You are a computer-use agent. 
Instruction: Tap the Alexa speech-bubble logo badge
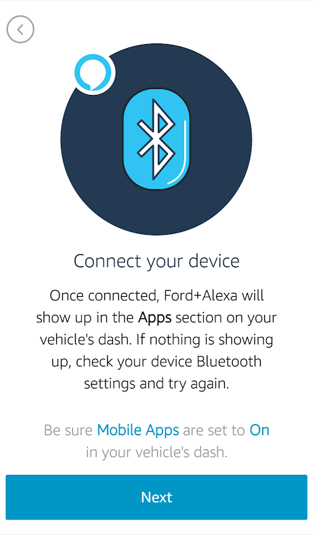[93, 73]
